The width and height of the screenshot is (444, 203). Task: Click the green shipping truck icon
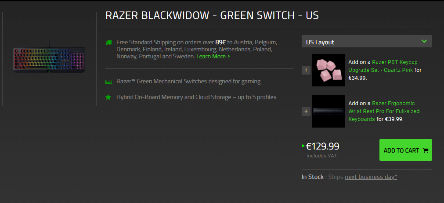[x=108, y=43]
